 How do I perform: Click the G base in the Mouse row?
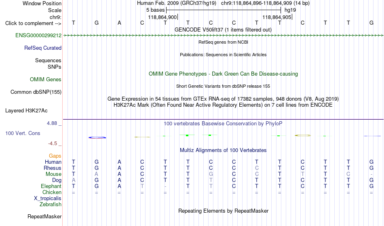[211, 174]
